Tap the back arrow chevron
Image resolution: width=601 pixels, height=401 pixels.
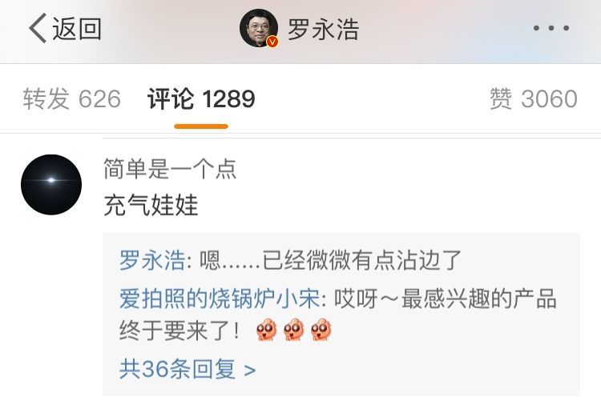coord(38,28)
